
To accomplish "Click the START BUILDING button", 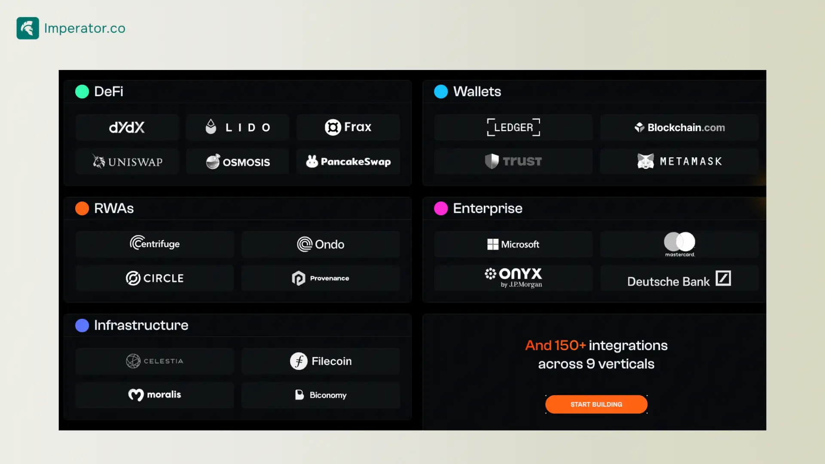I will click(596, 405).
